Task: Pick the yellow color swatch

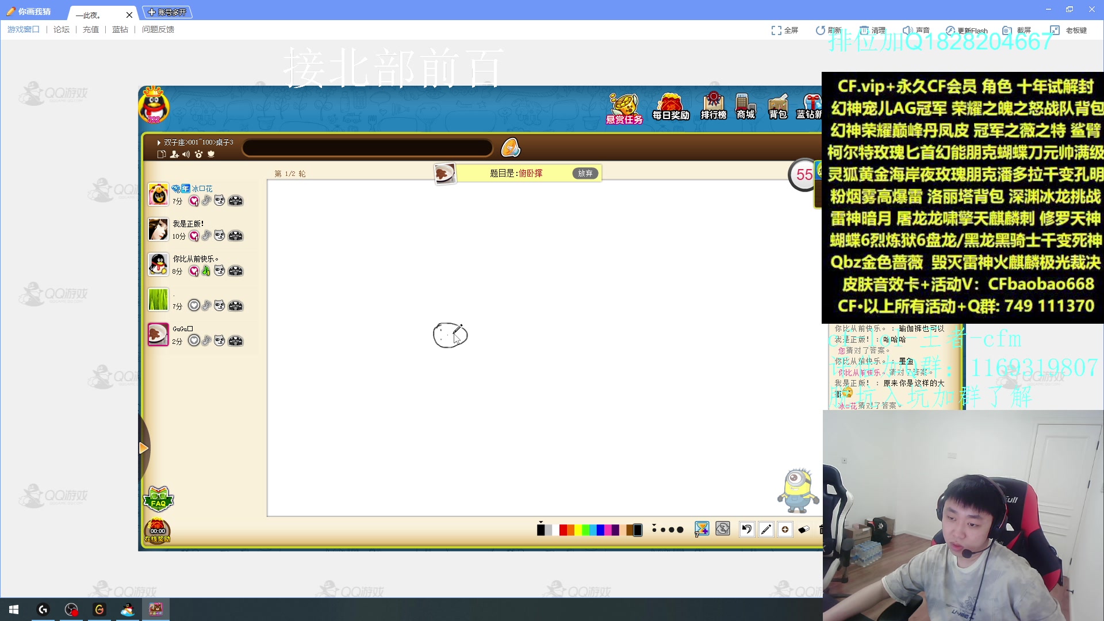Action: tap(578, 530)
